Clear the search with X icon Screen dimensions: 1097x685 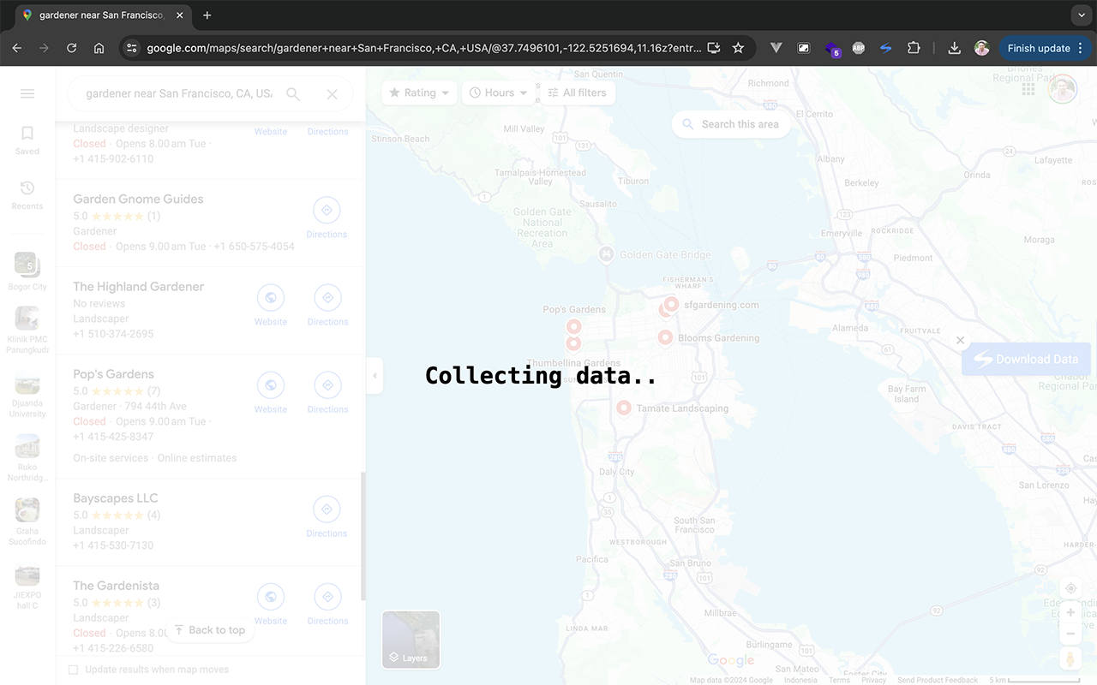coord(333,94)
